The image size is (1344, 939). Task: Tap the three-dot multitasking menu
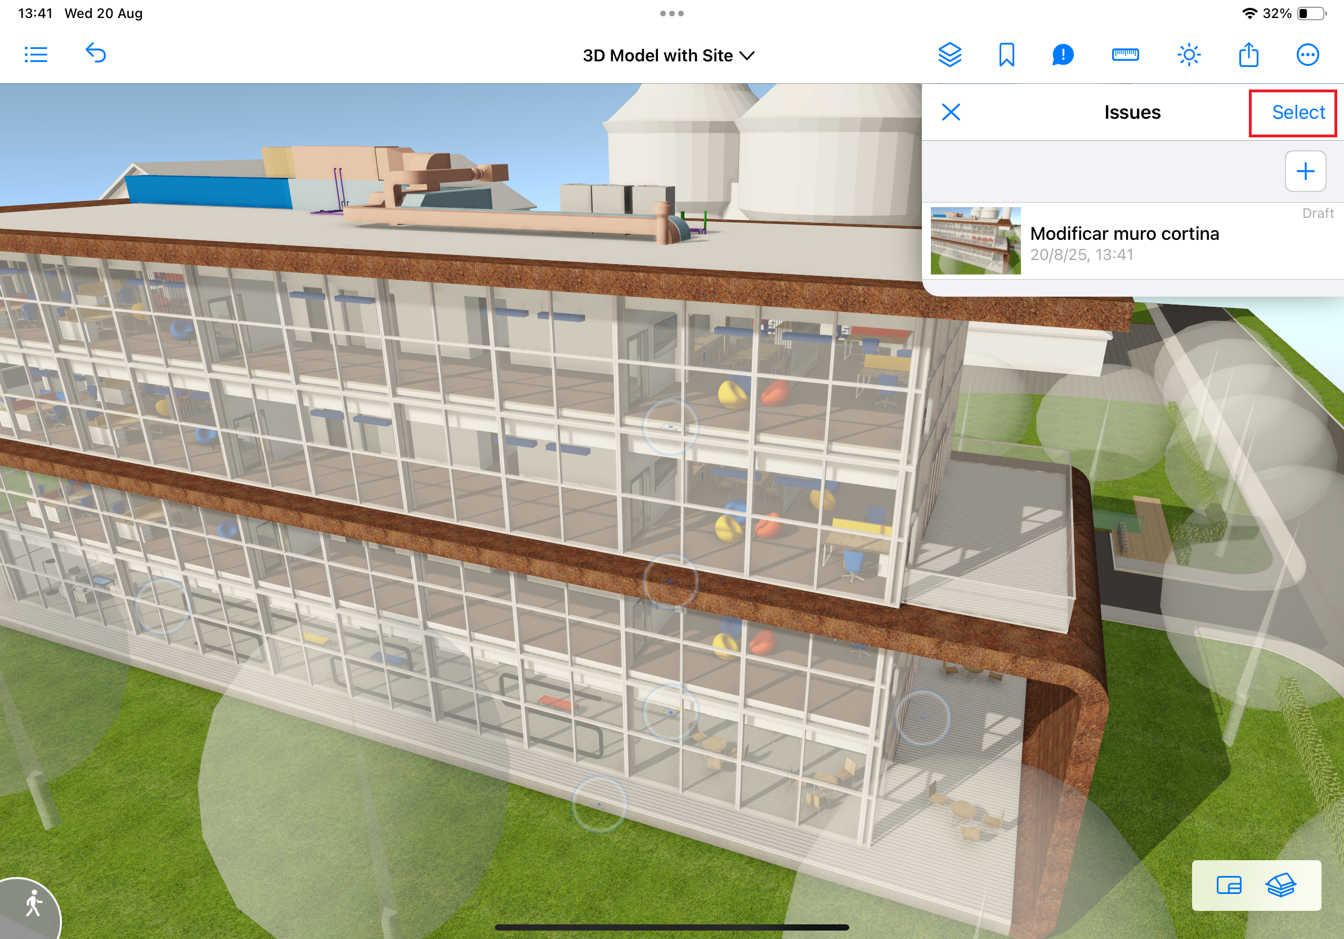(671, 14)
